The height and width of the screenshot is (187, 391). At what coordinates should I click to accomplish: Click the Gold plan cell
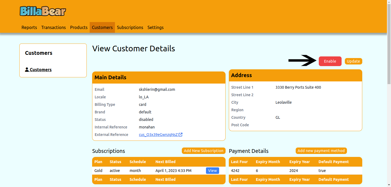98,171
